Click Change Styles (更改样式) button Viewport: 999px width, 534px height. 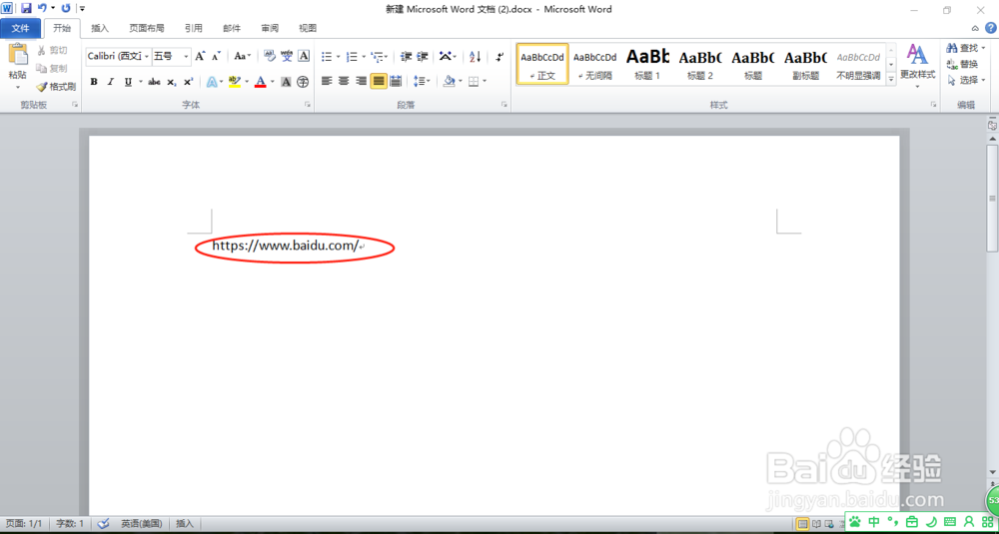click(917, 66)
